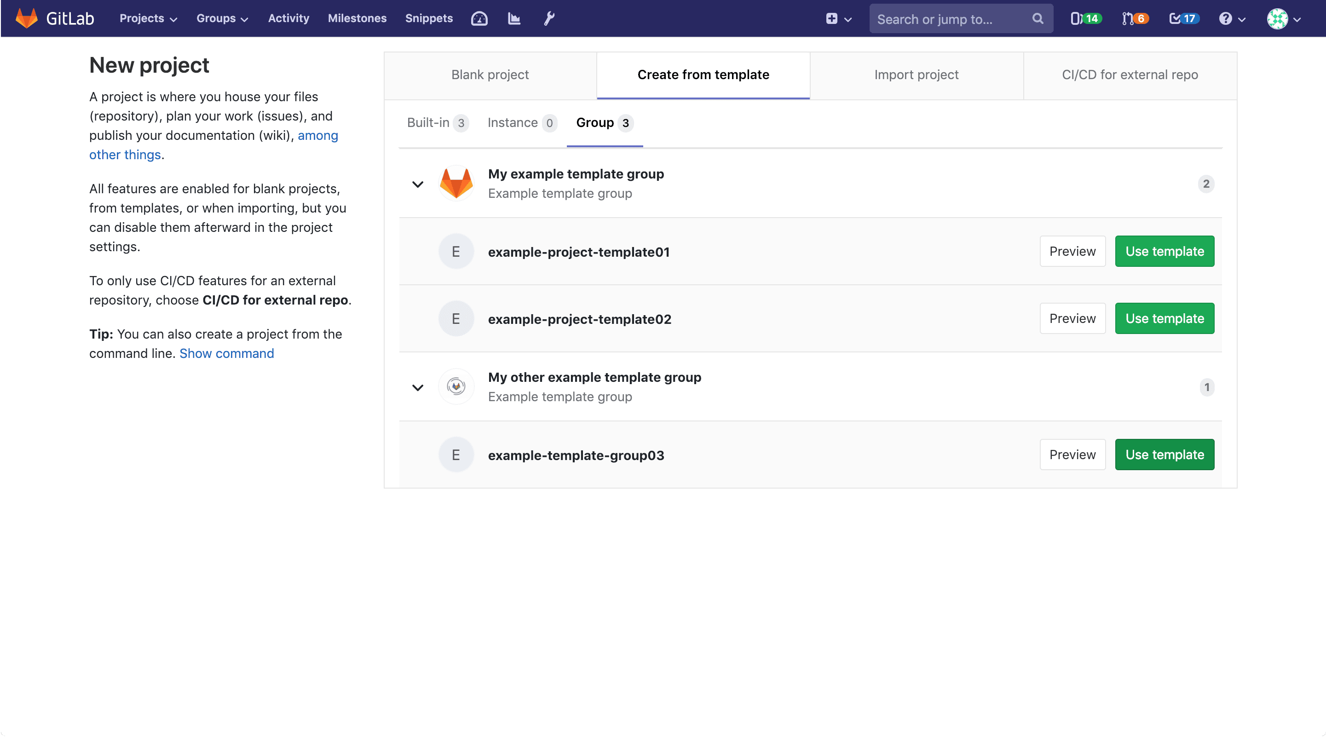
Task: Expand the Projects navigation dropdown
Action: pos(148,18)
